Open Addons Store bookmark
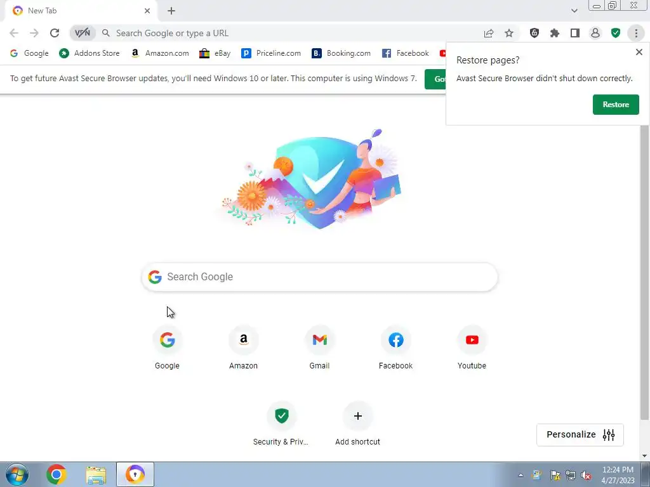Viewport: 650px width, 487px height. tap(90, 53)
